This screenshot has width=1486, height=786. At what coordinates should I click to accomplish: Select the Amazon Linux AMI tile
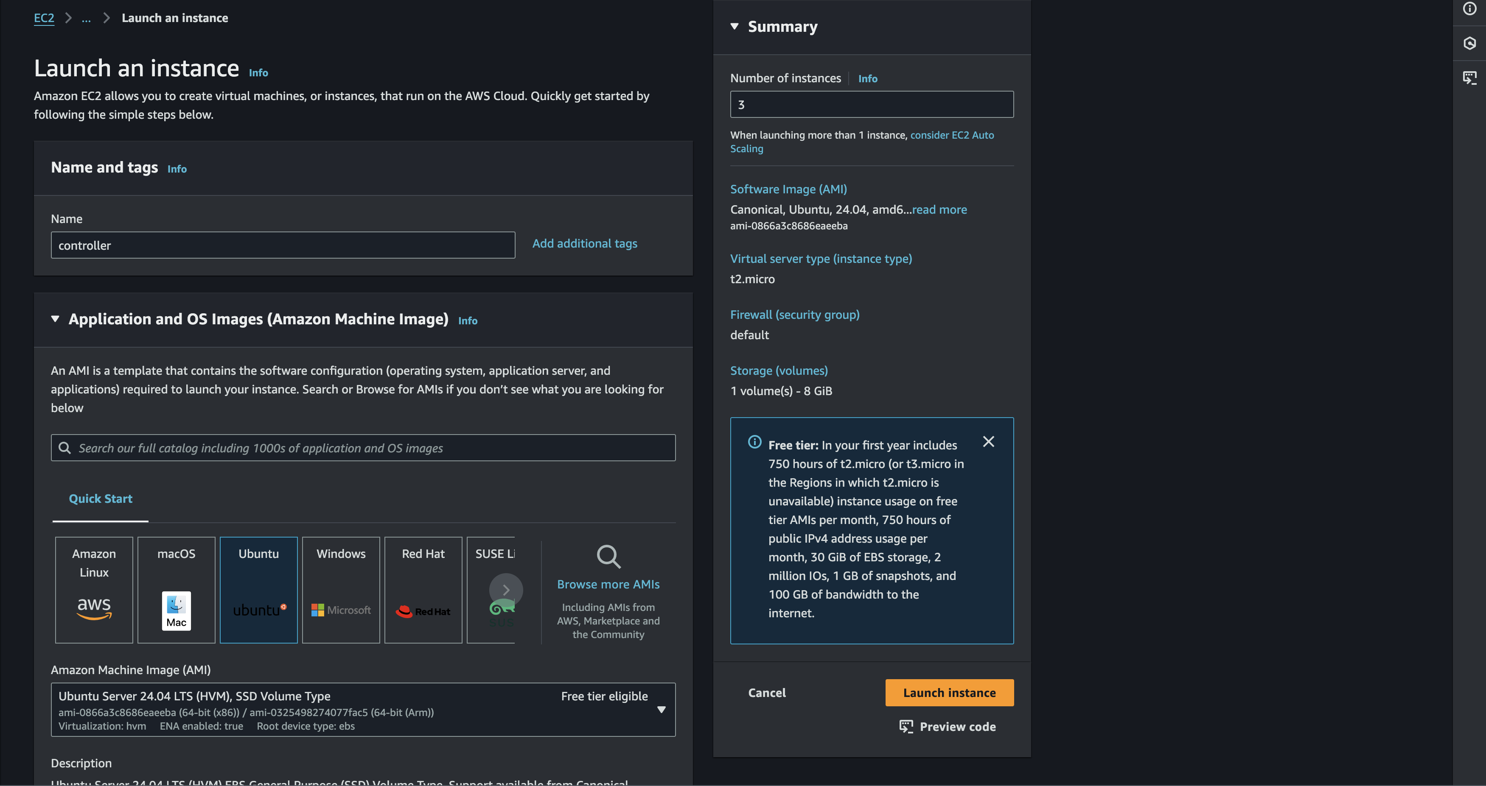click(x=94, y=589)
